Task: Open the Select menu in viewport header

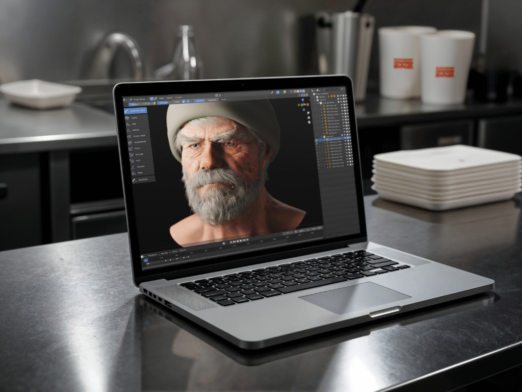Action: point(169,98)
